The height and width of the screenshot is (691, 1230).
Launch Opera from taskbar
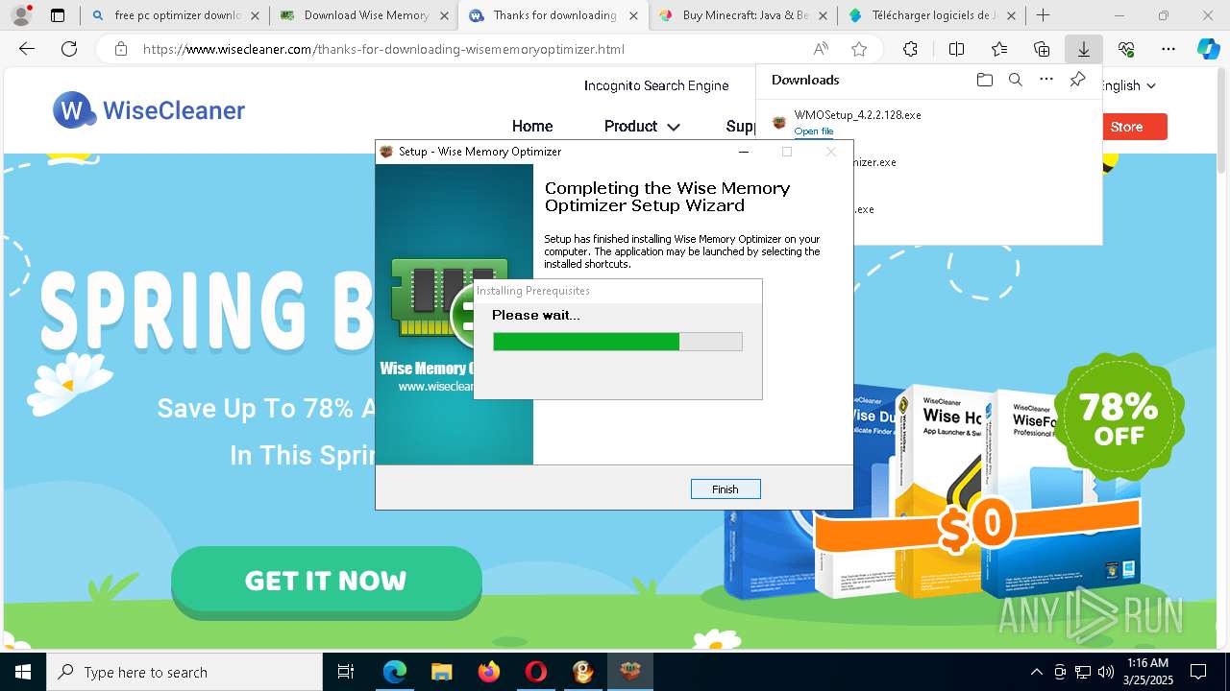pyautogui.click(x=535, y=672)
